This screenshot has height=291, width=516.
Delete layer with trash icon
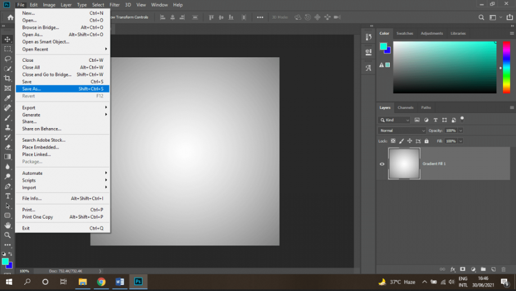click(503, 269)
